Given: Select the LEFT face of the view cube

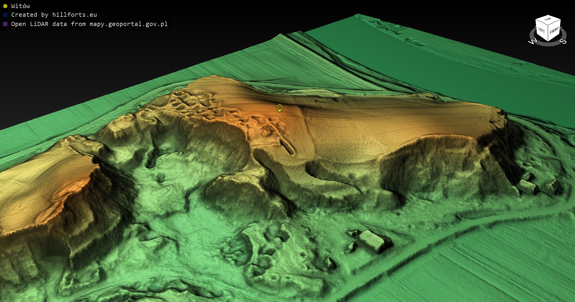Looking at the screenshot, I should (x=541, y=30).
